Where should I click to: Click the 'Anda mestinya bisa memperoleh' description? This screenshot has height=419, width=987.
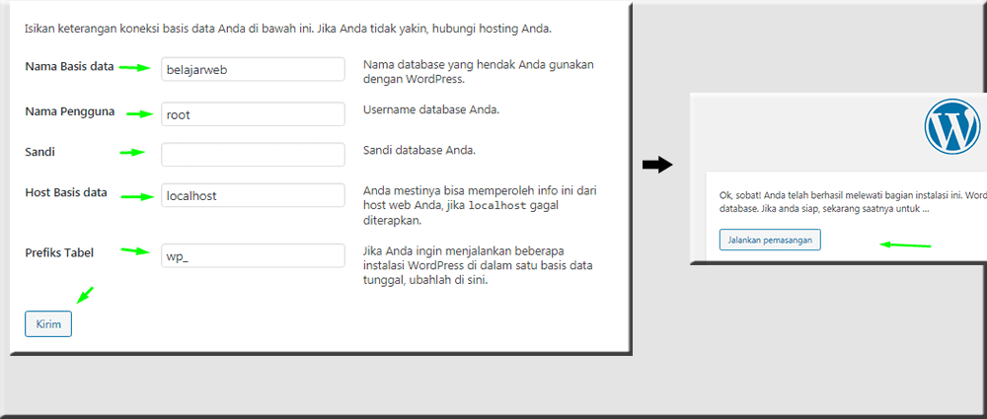480,205
